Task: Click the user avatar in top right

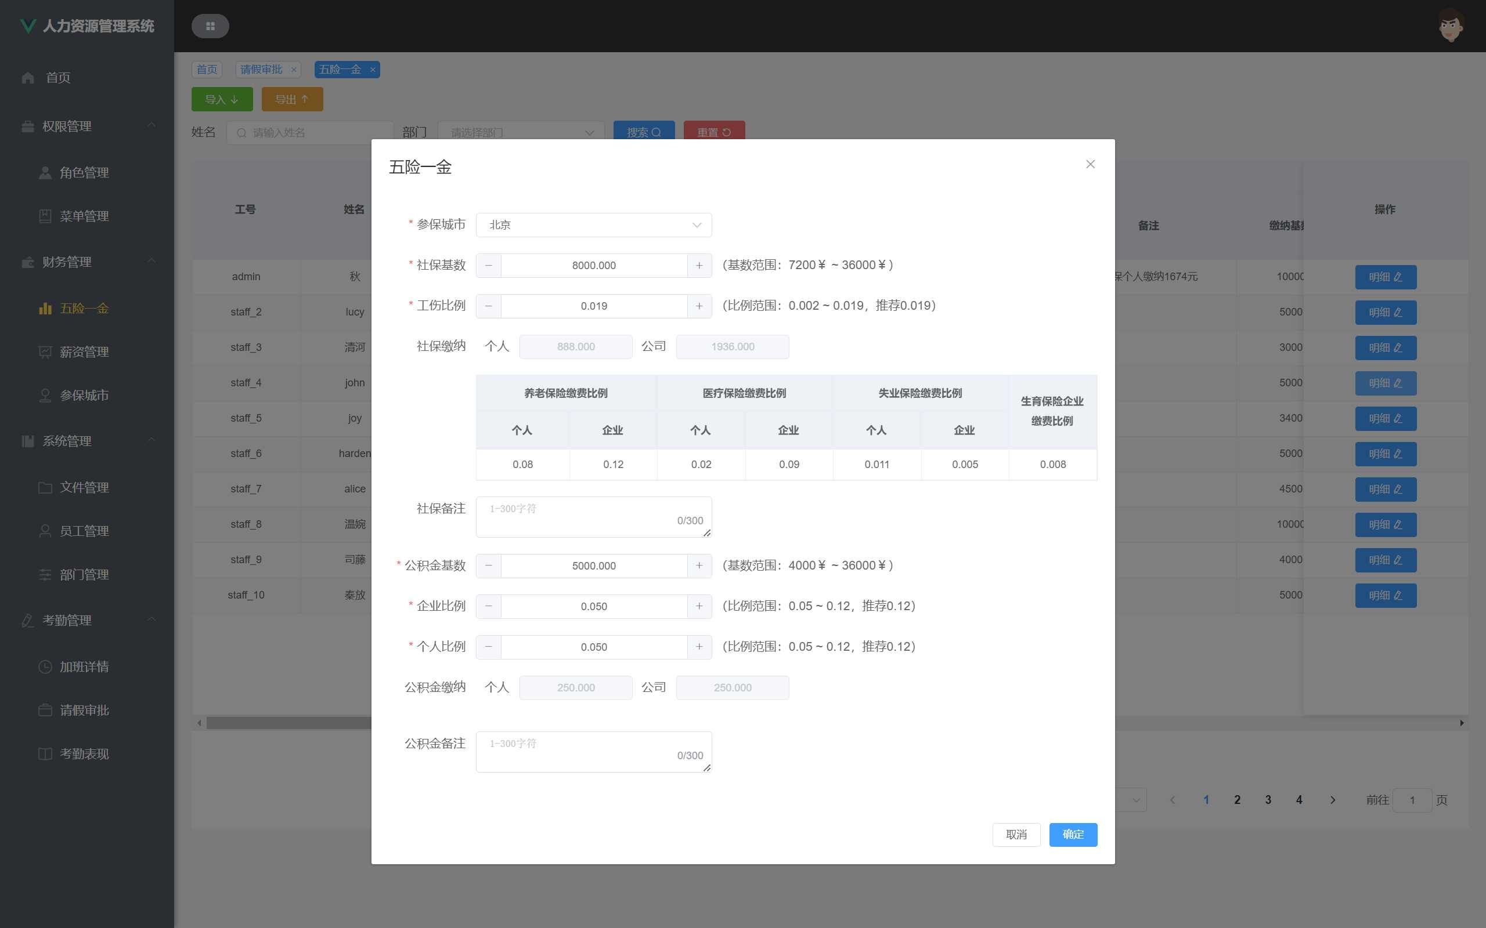Action: pos(1451,27)
